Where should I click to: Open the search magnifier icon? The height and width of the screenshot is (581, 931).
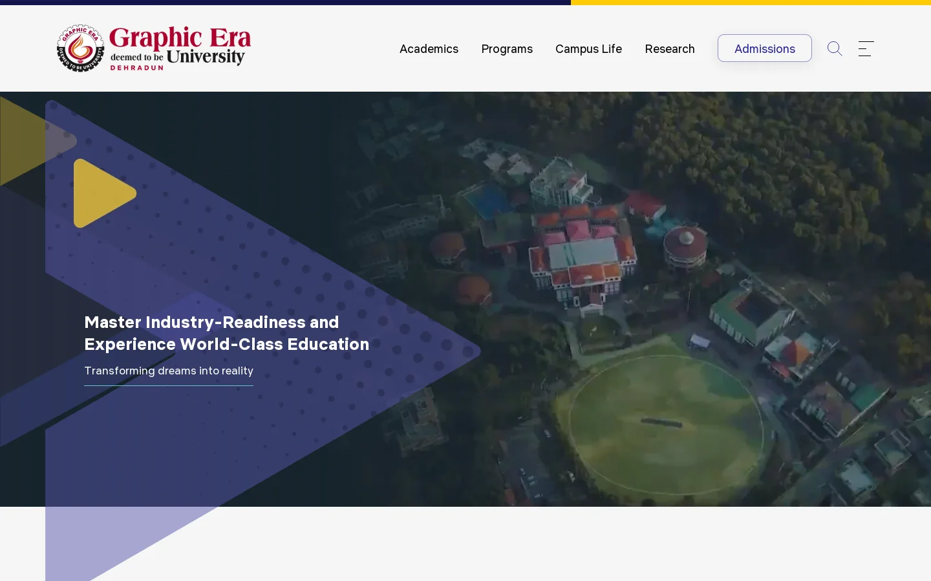(835, 48)
